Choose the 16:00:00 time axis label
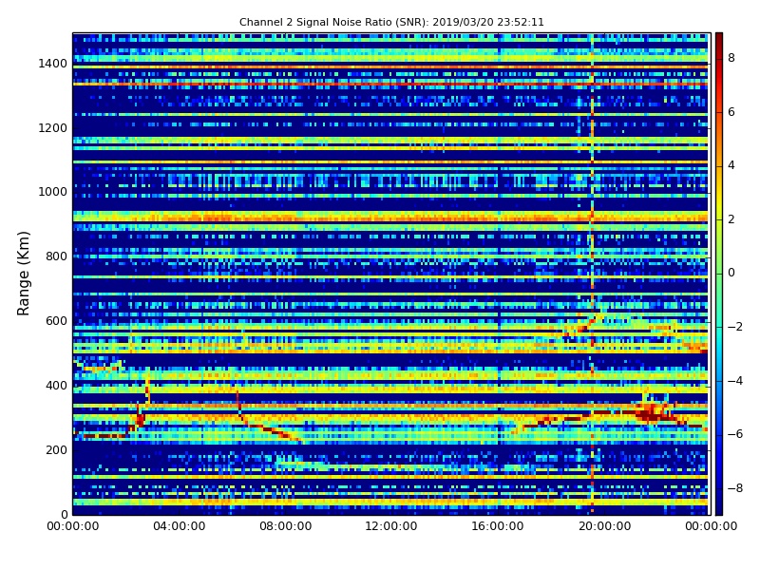Image resolution: width=760 pixels, height=570 pixels. (498, 526)
